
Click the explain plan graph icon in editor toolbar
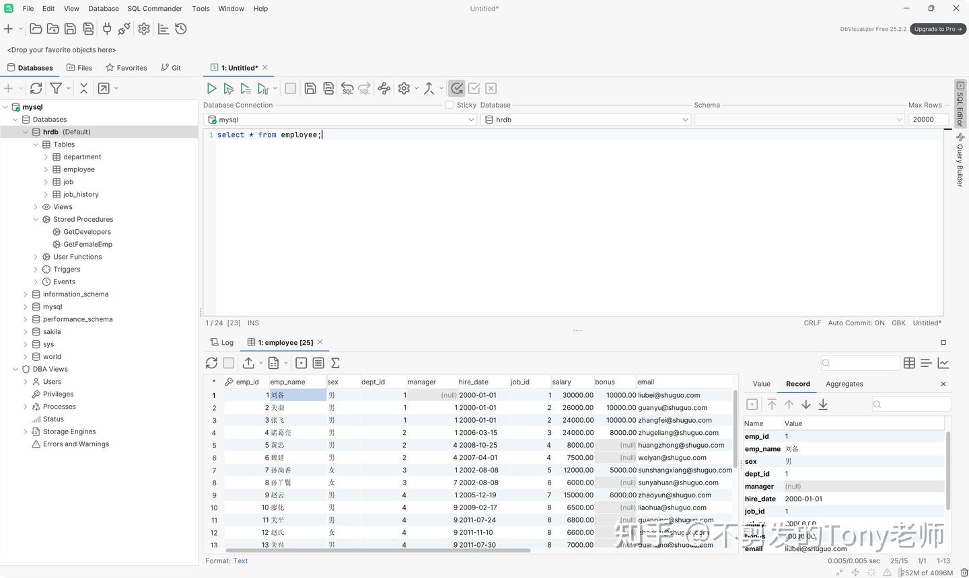pyautogui.click(x=384, y=88)
